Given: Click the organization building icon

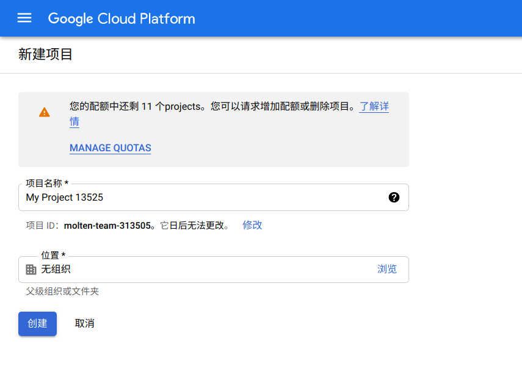Looking at the screenshot, I should click(x=31, y=270).
